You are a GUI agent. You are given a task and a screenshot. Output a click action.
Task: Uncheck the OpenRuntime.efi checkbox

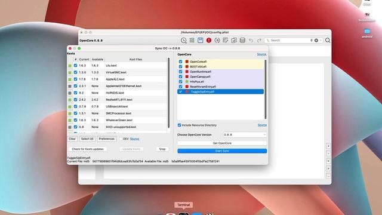pyautogui.click(x=180, y=72)
